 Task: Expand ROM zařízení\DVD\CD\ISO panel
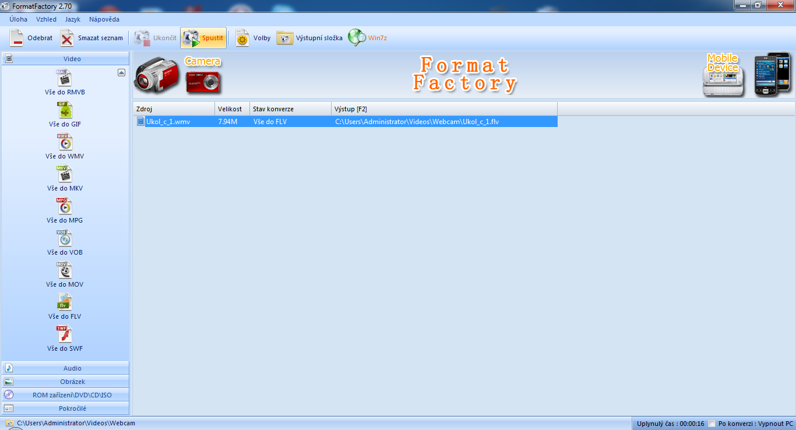[x=65, y=395]
